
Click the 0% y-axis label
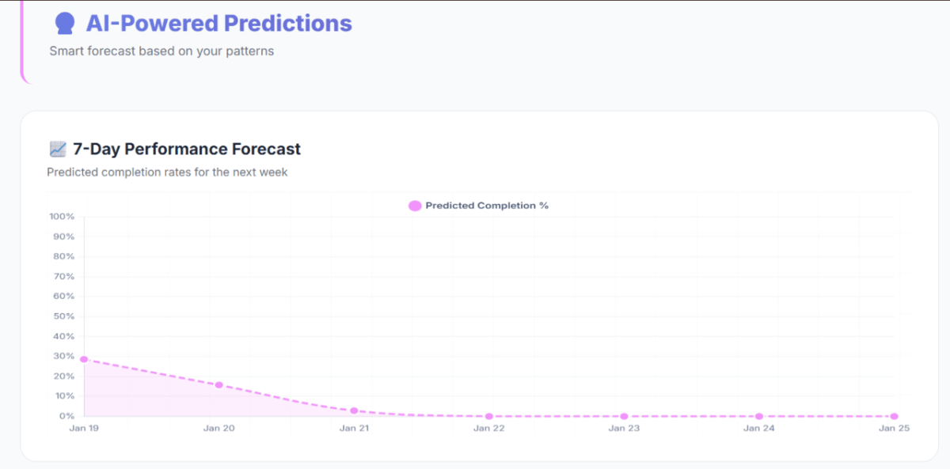66,416
